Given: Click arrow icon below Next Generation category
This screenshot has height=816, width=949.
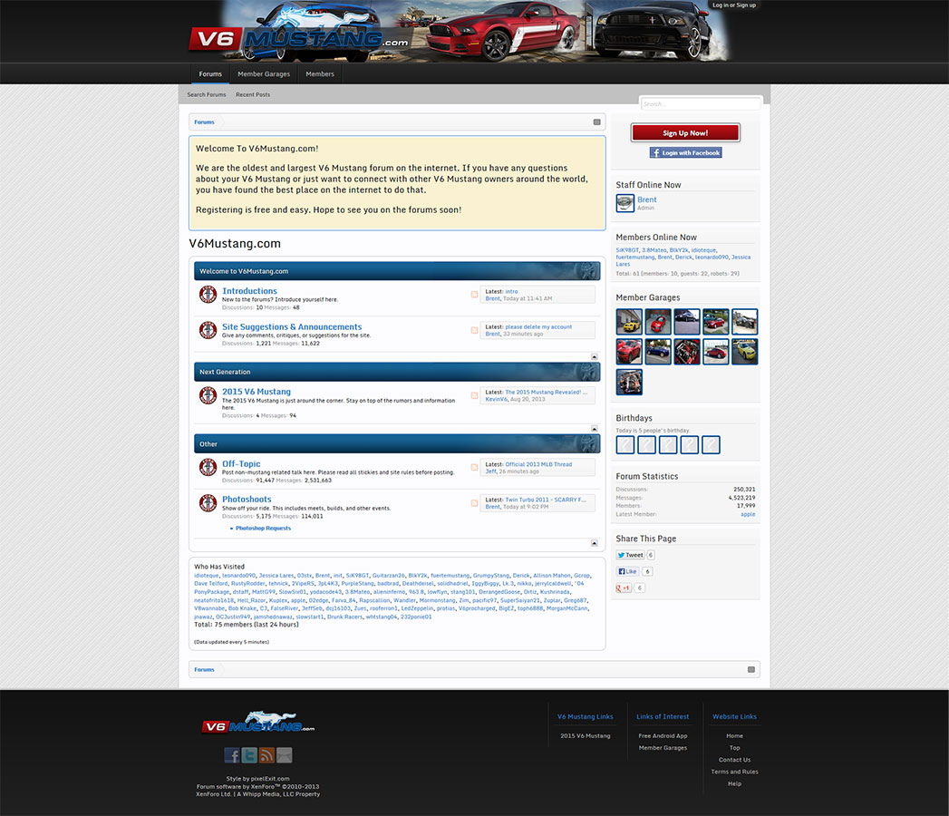Looking at the screenshot, I should pos(595,429).
